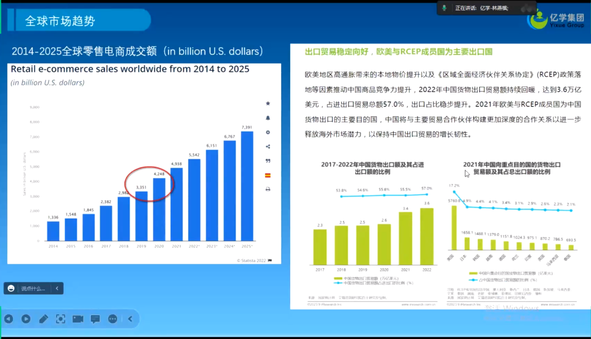Collapse the bottom toolbar with chevron
The height and width of the screenshot is (339, 591).
click(x=130, y=319)
